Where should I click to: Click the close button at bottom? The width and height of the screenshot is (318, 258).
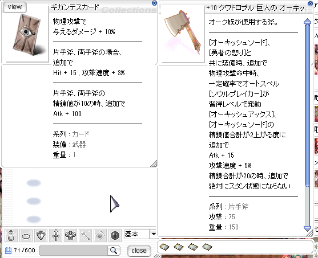[139, 251]
